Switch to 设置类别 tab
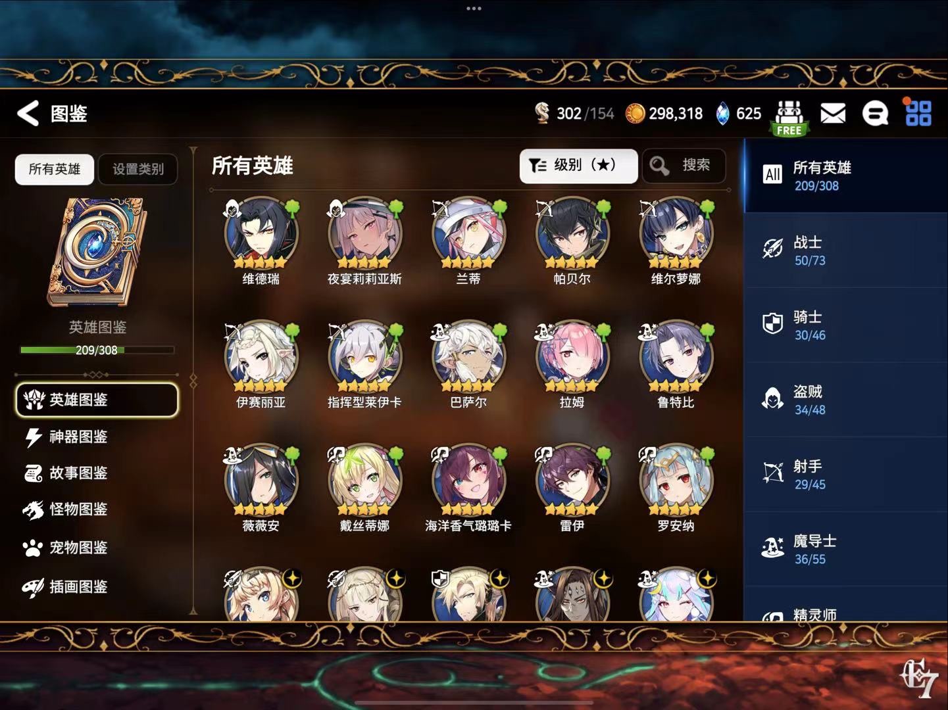 (137, 169)
